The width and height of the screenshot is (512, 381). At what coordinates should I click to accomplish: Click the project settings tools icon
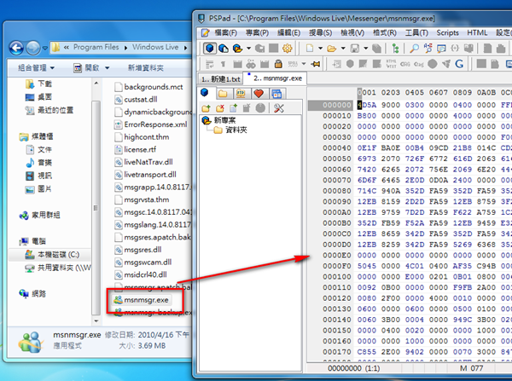pyautogui.click(x=277, y=108)
